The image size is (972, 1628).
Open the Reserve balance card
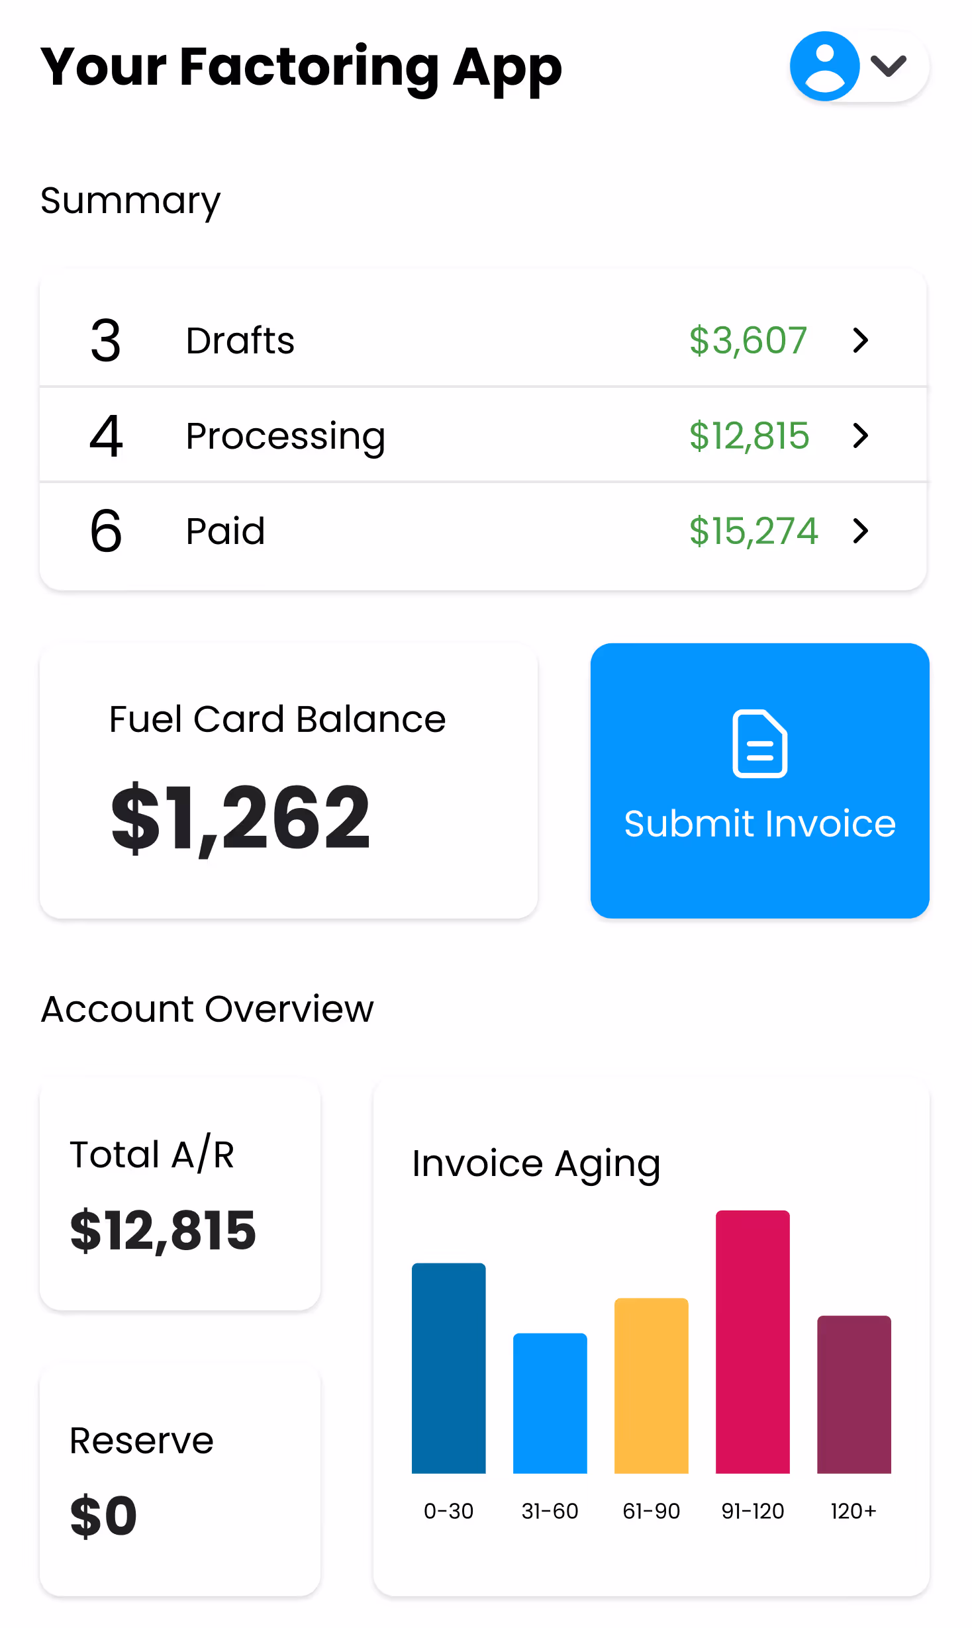[180, 1481]
